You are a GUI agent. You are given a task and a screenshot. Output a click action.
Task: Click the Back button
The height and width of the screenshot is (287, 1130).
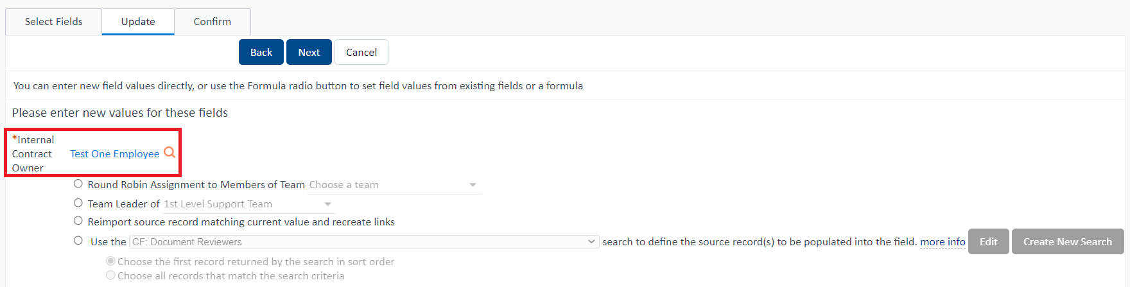click(x=261, y=52)
